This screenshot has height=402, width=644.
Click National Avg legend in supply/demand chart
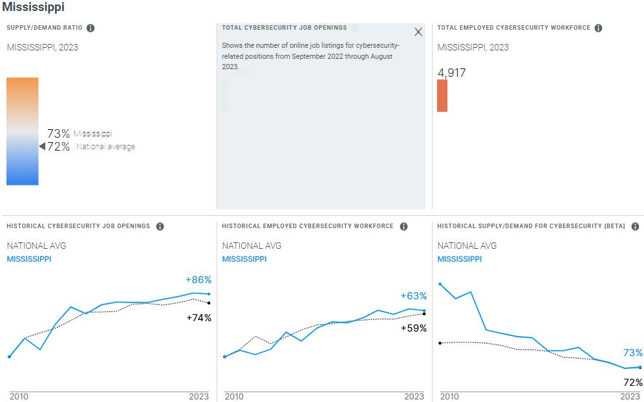pos(467,246)
